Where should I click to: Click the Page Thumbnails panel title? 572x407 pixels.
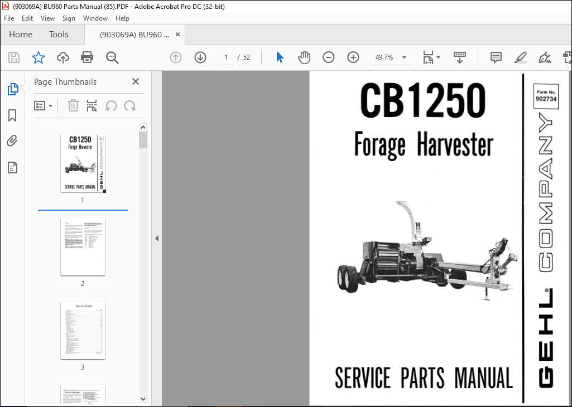[x=65, y=82]
